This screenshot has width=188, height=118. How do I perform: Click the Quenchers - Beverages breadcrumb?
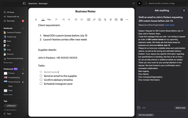coord(38,4)
